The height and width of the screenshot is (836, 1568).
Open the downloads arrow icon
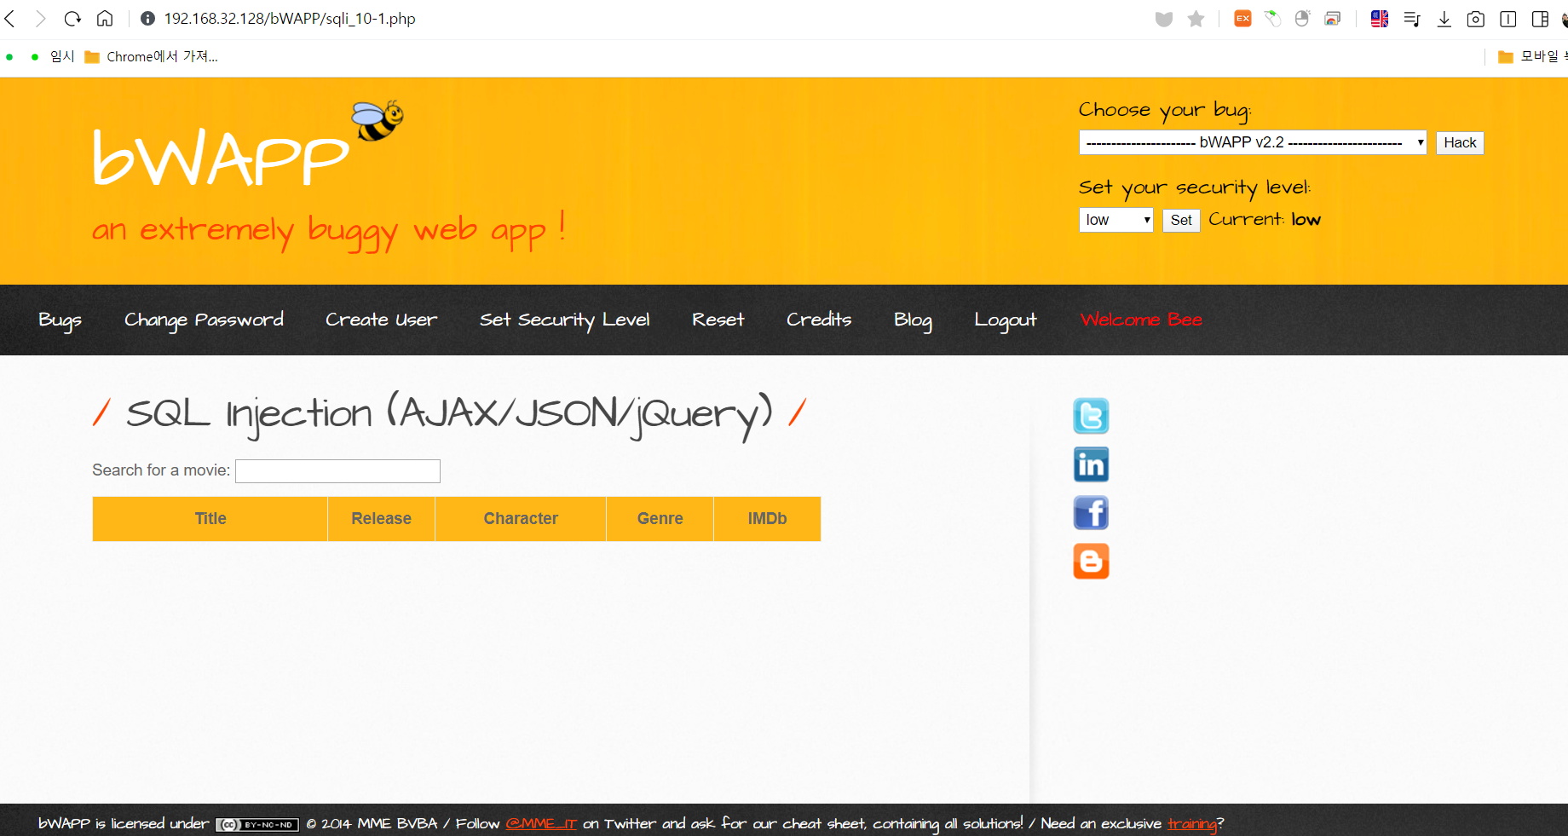1444,19
